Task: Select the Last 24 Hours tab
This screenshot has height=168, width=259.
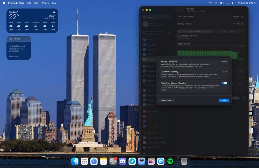Action: (194, 32)
